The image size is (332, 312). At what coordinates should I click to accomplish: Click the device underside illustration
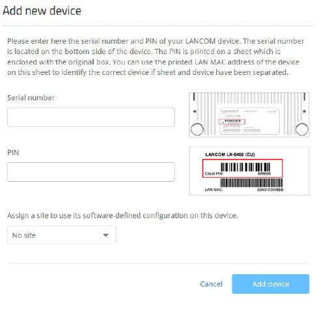click(249, 115)
